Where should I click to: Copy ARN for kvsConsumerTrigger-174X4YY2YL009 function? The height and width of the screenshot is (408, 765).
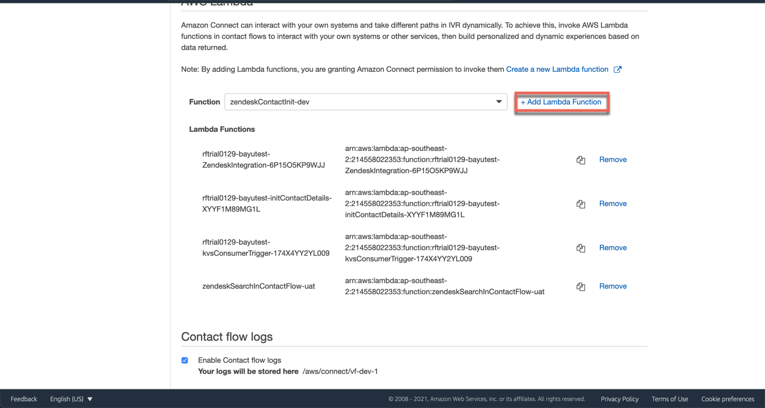click(581, 248)
